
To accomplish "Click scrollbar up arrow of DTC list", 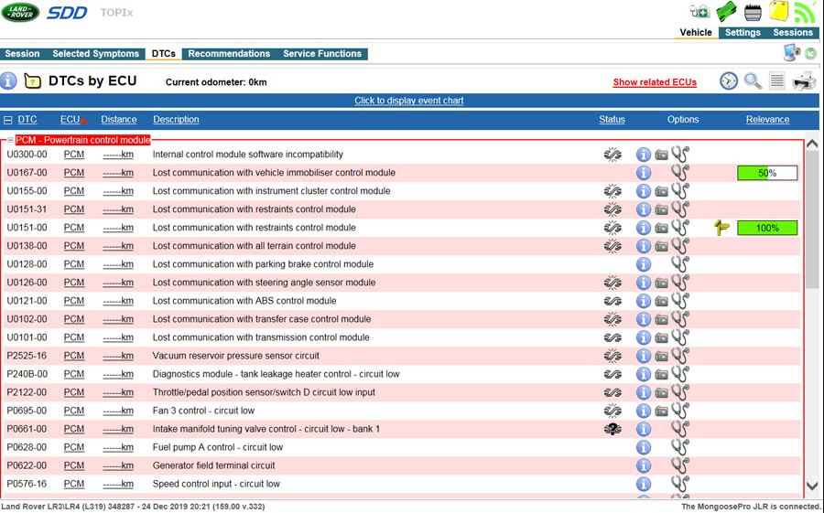I will (x=812, y=144).
